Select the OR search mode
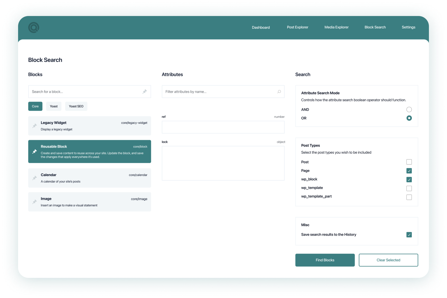Viewport: 447px width, 298px height. point(409,118)
